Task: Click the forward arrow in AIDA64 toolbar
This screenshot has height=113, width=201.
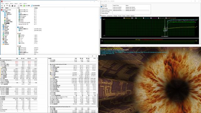Action: pyautogui.click(x=4, y=6)
